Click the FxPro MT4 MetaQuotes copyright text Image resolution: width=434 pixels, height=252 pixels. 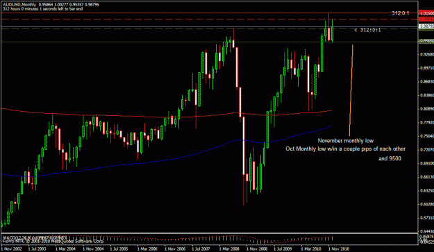coord(53,241)
